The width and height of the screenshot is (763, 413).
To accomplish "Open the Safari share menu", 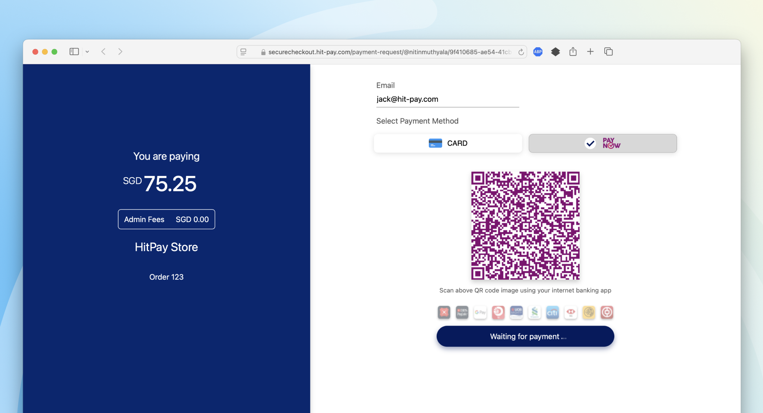I will click(573, 52).
